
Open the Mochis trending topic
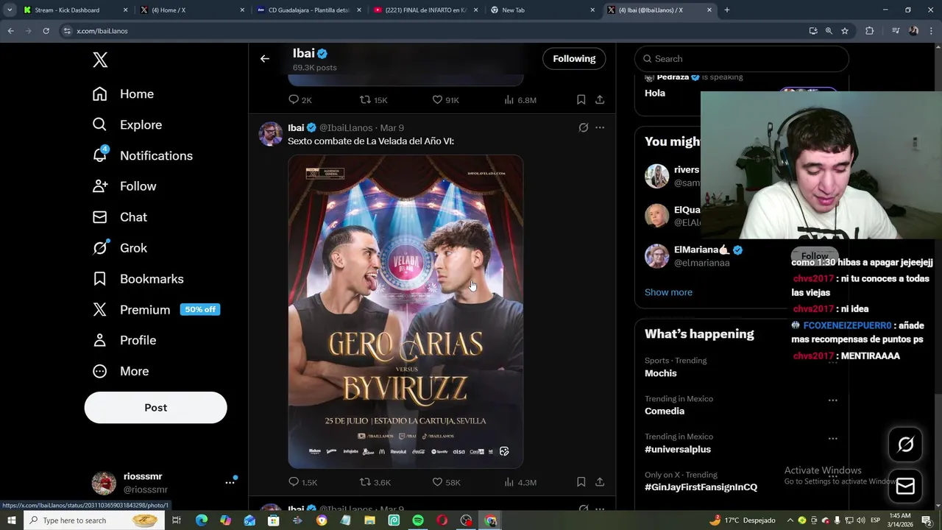pyautogui.click(x=661, y=373)
